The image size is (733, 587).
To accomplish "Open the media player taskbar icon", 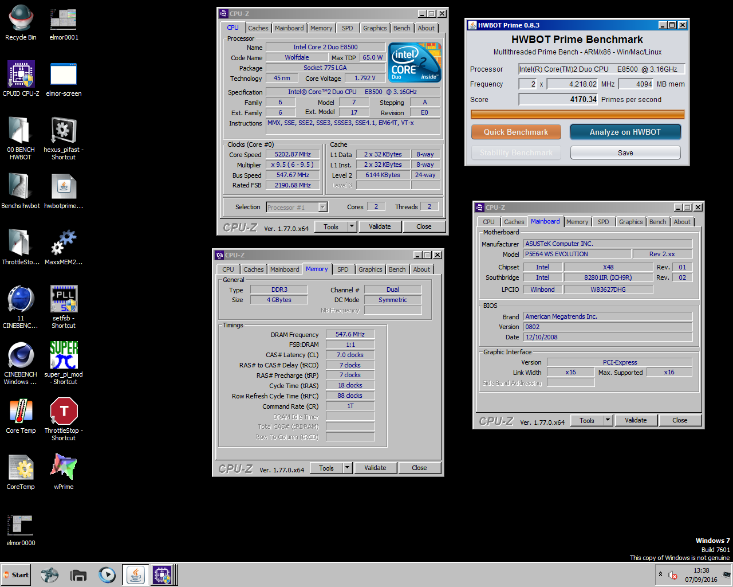I will tap(107, 575).
